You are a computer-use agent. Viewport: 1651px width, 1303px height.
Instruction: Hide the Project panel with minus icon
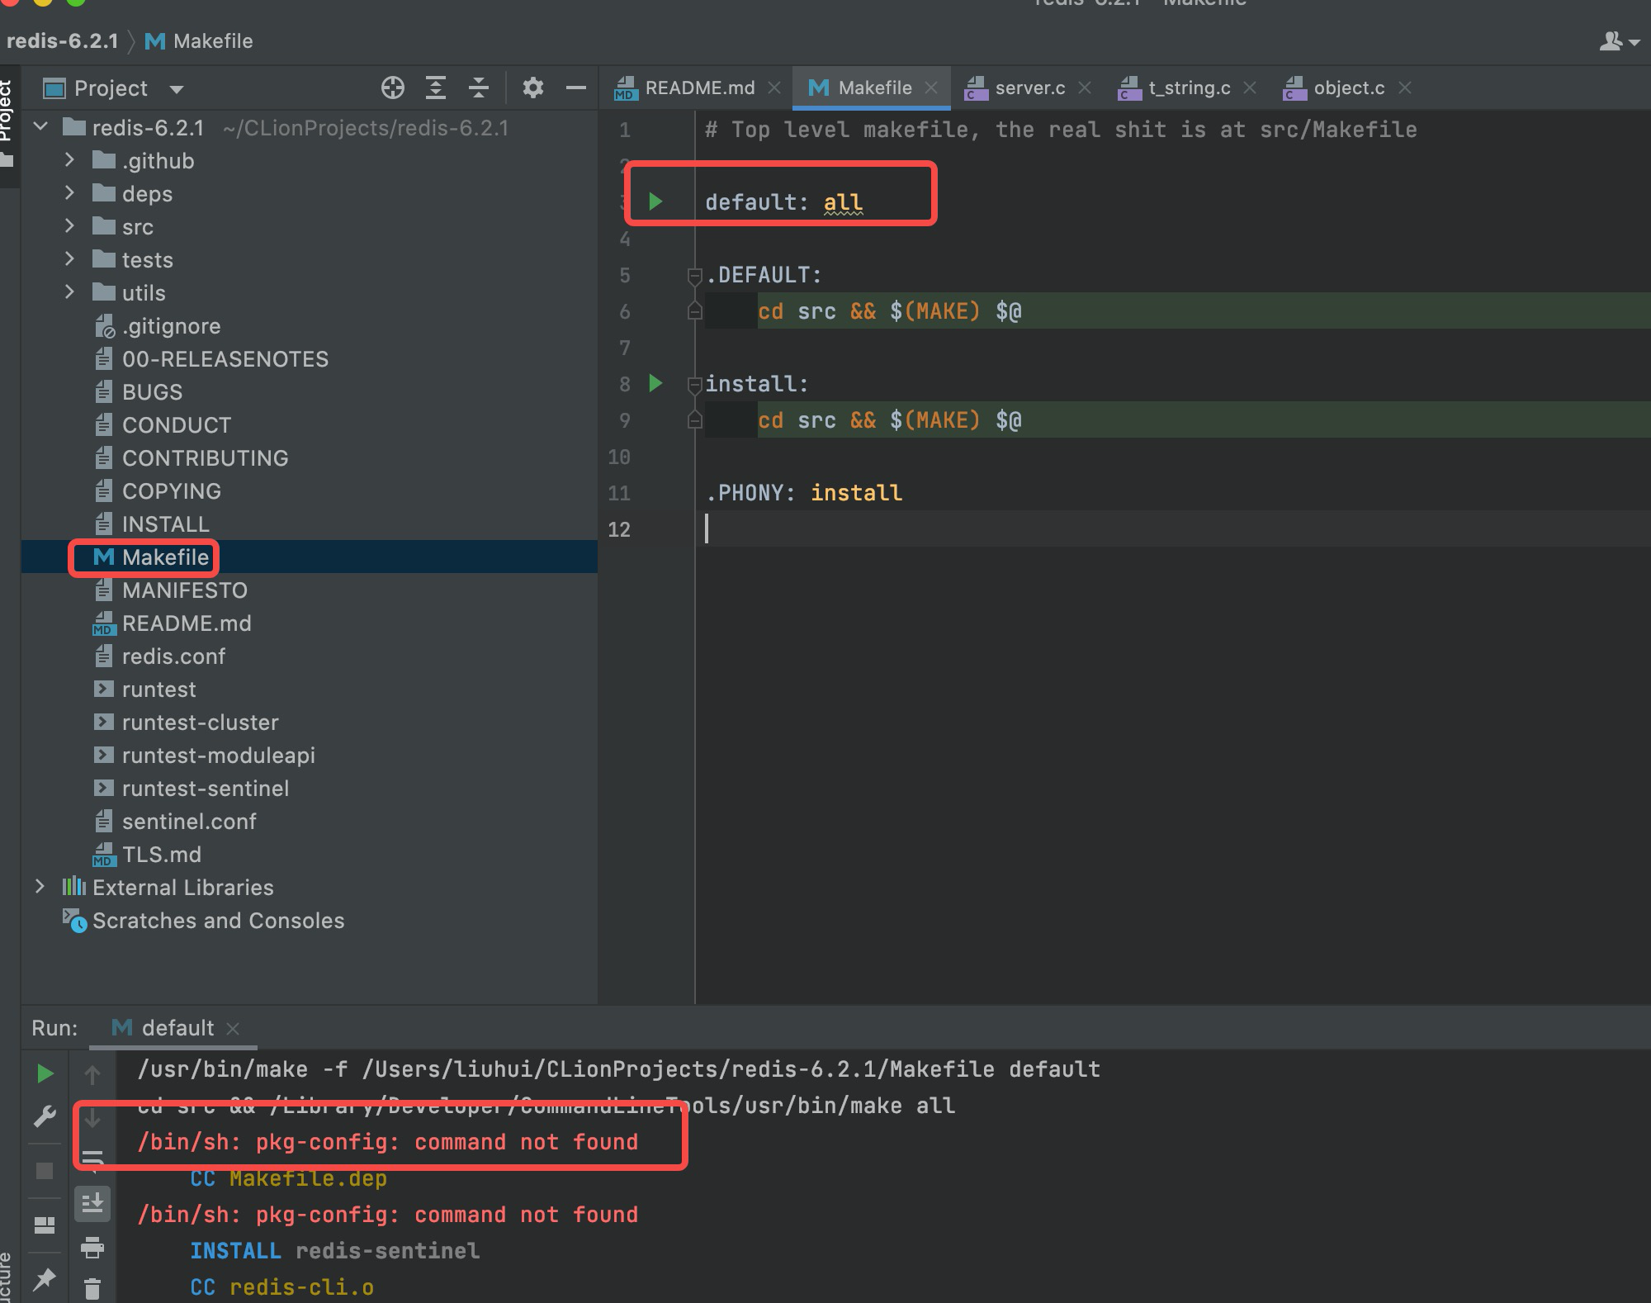coord(576,88)
